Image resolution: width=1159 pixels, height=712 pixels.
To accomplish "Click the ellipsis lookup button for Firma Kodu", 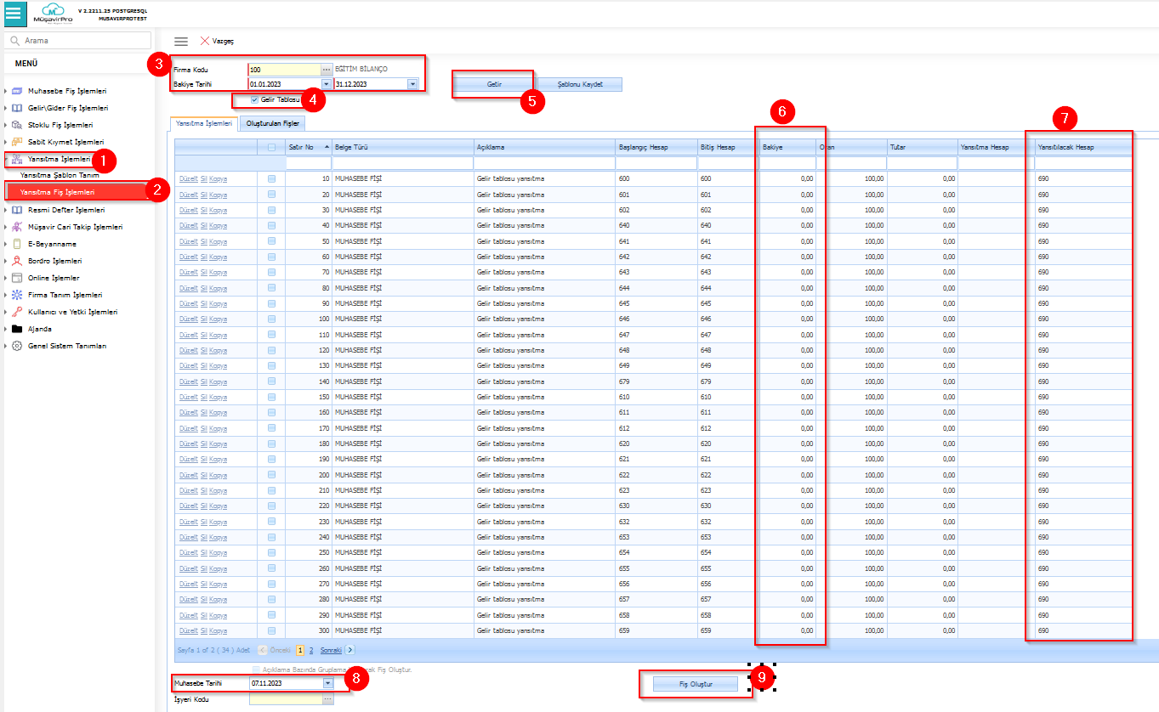I will click(x=327, y=69).
